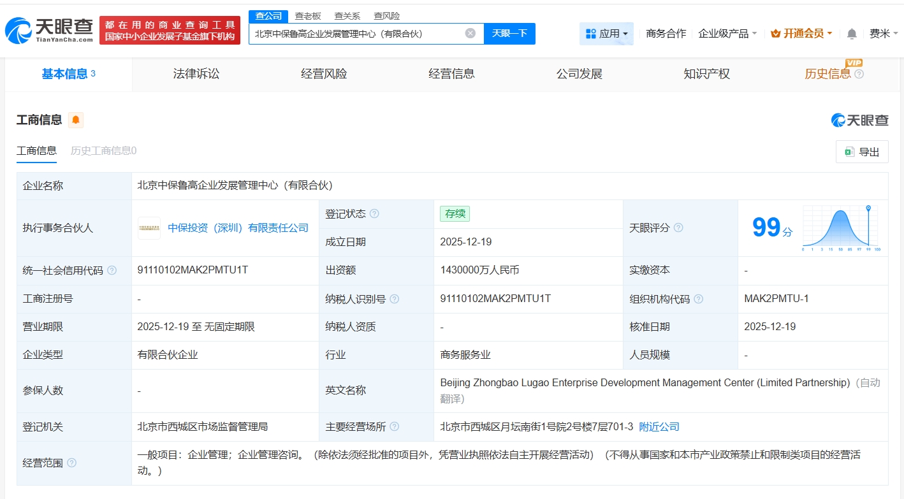The height and width of the screenshot is (499, 904).
Task: Click the 天眼一下 search button
Action: coord(509,33)
